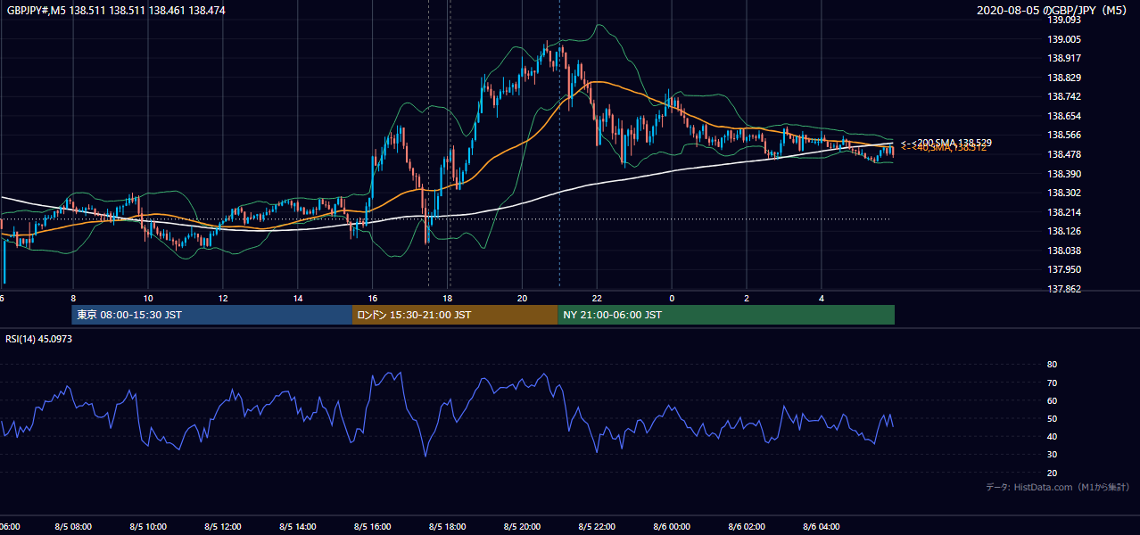Click price axis value 138.917
The height and width of the screenshot is (535, 1140).
pyautogui.click(x=1065, y=58)
